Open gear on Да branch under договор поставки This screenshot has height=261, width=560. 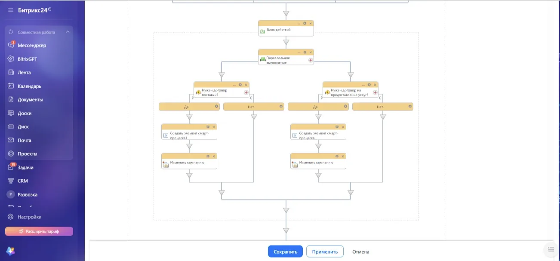216,106
